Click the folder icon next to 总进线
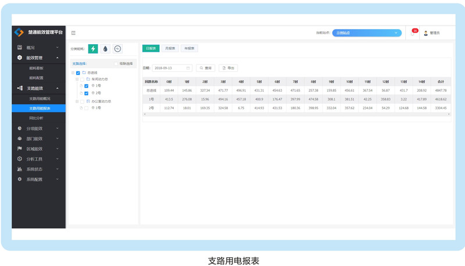Image resolution: width=465 pixels, height=266 pixels. tap(84, 73)
